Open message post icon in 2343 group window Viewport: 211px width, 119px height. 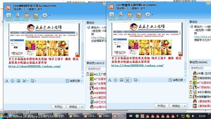pos(9,16)
